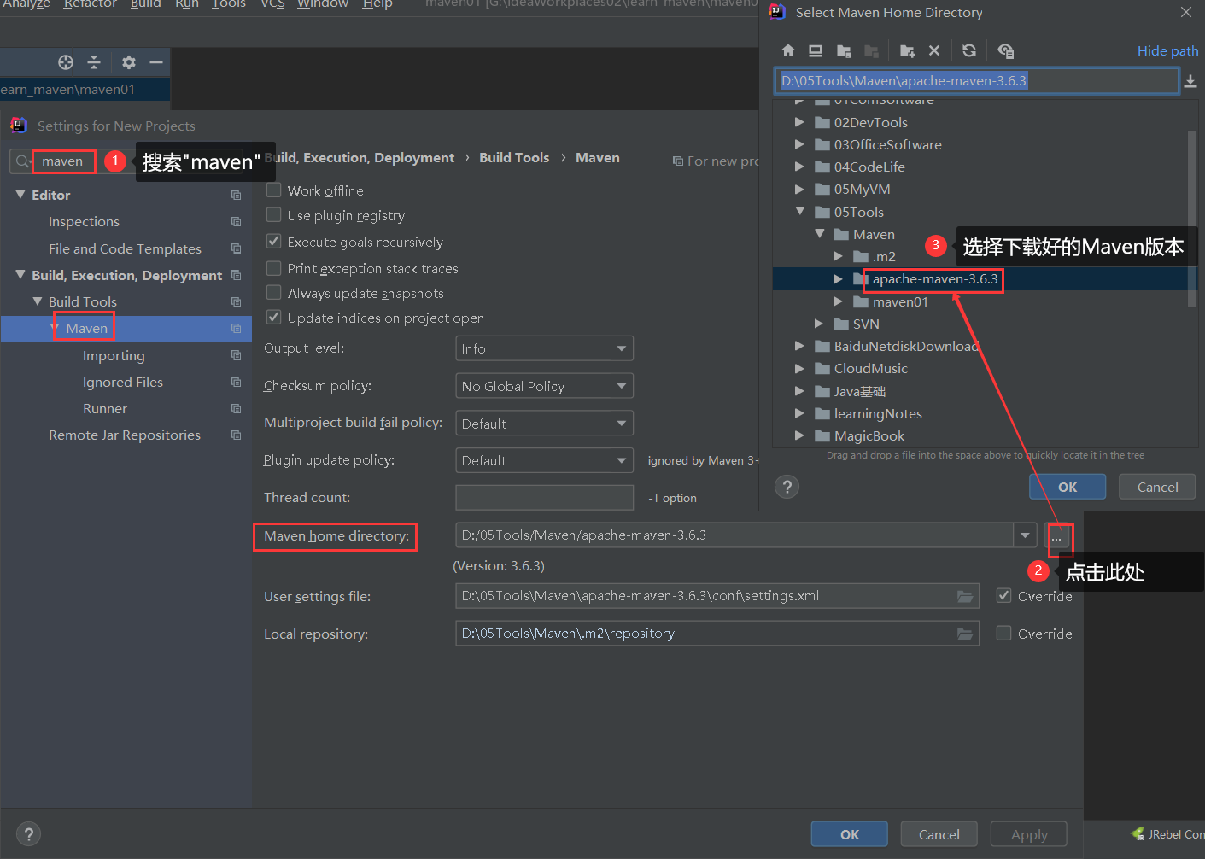This screenshot has height=859, width=1205.
Task: Open project panel gear options
Action: 129,62
